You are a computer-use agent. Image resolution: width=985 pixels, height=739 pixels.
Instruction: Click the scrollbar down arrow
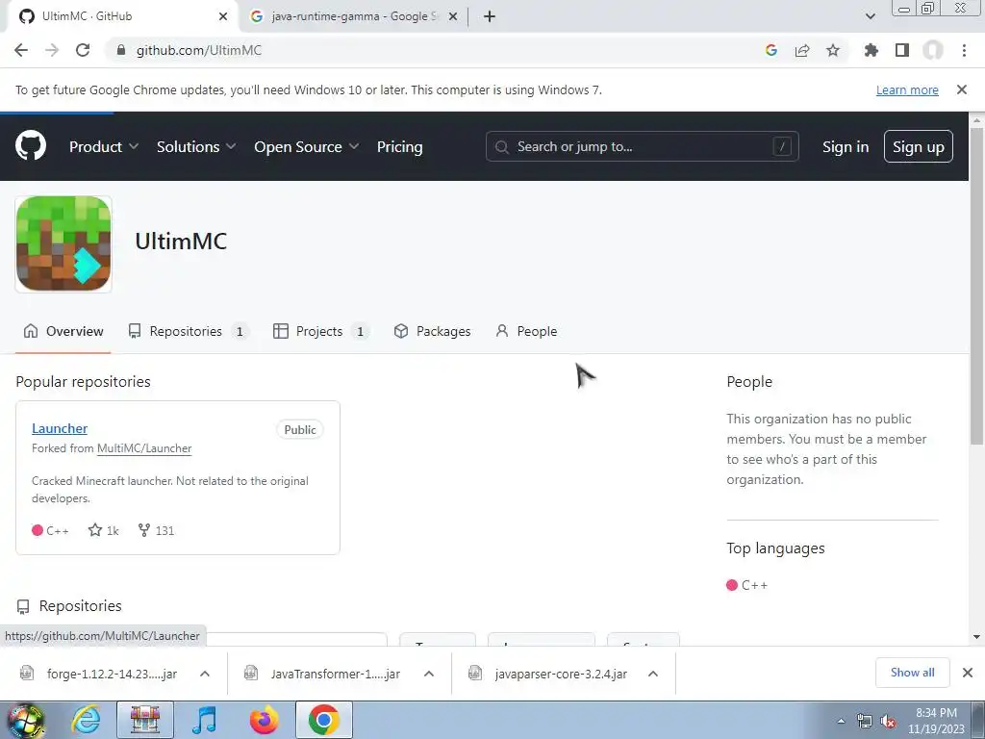point(976,637)
